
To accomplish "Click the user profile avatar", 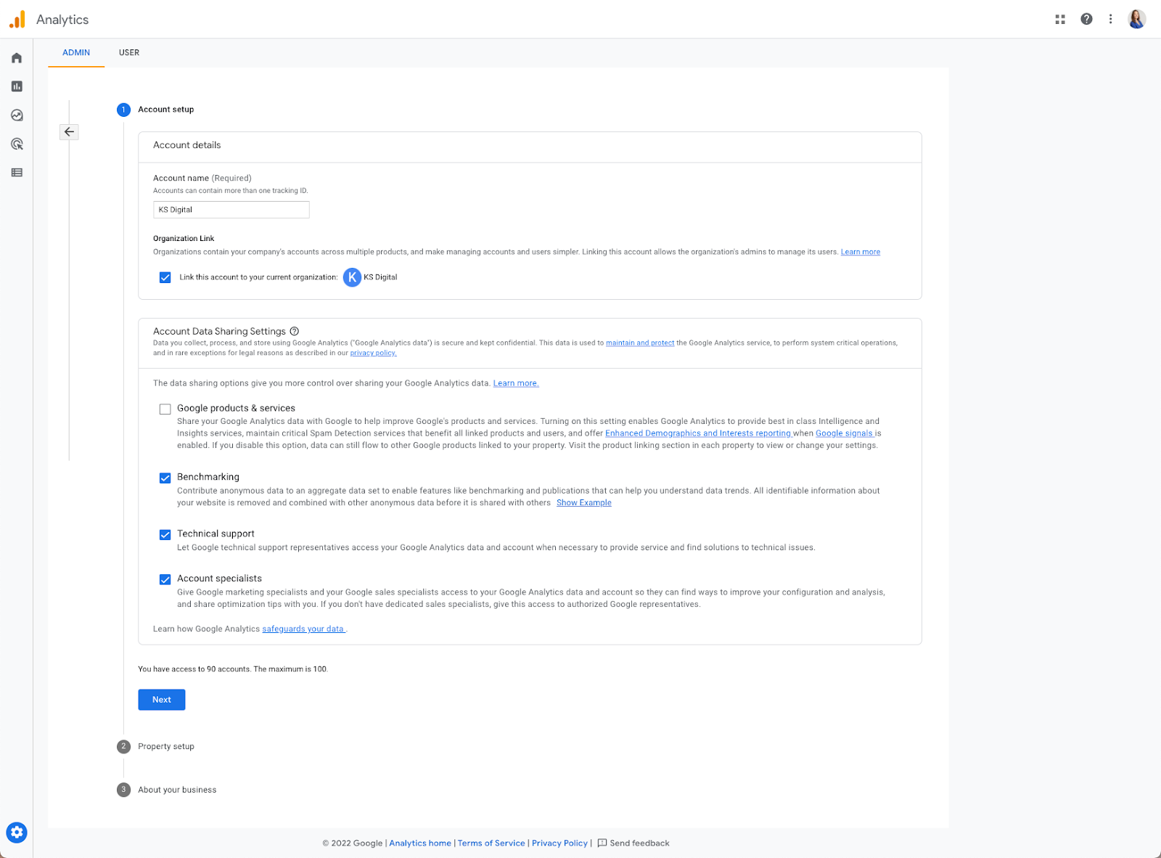I will click(1137, 20).
